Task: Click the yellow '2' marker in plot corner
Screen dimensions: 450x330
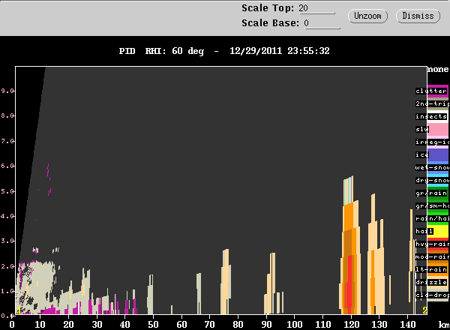Action: tap(424, 310)
